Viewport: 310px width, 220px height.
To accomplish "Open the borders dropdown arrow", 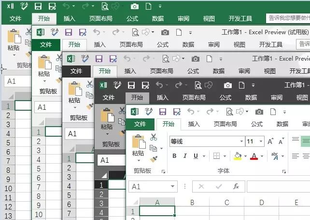I will 225,156.
